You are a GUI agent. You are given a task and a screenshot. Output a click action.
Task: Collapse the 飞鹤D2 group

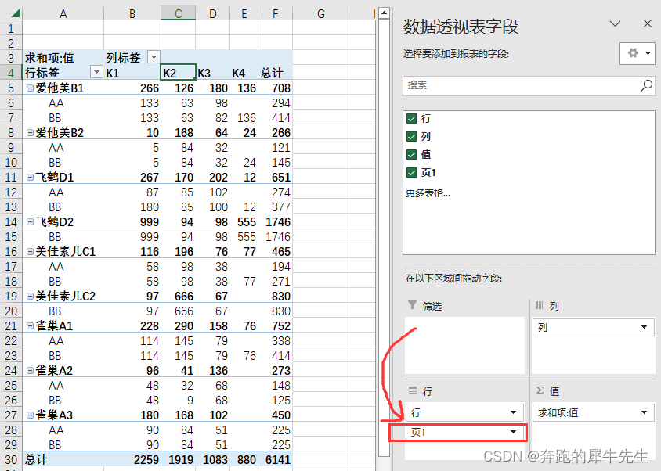click(x=30, y=221)
